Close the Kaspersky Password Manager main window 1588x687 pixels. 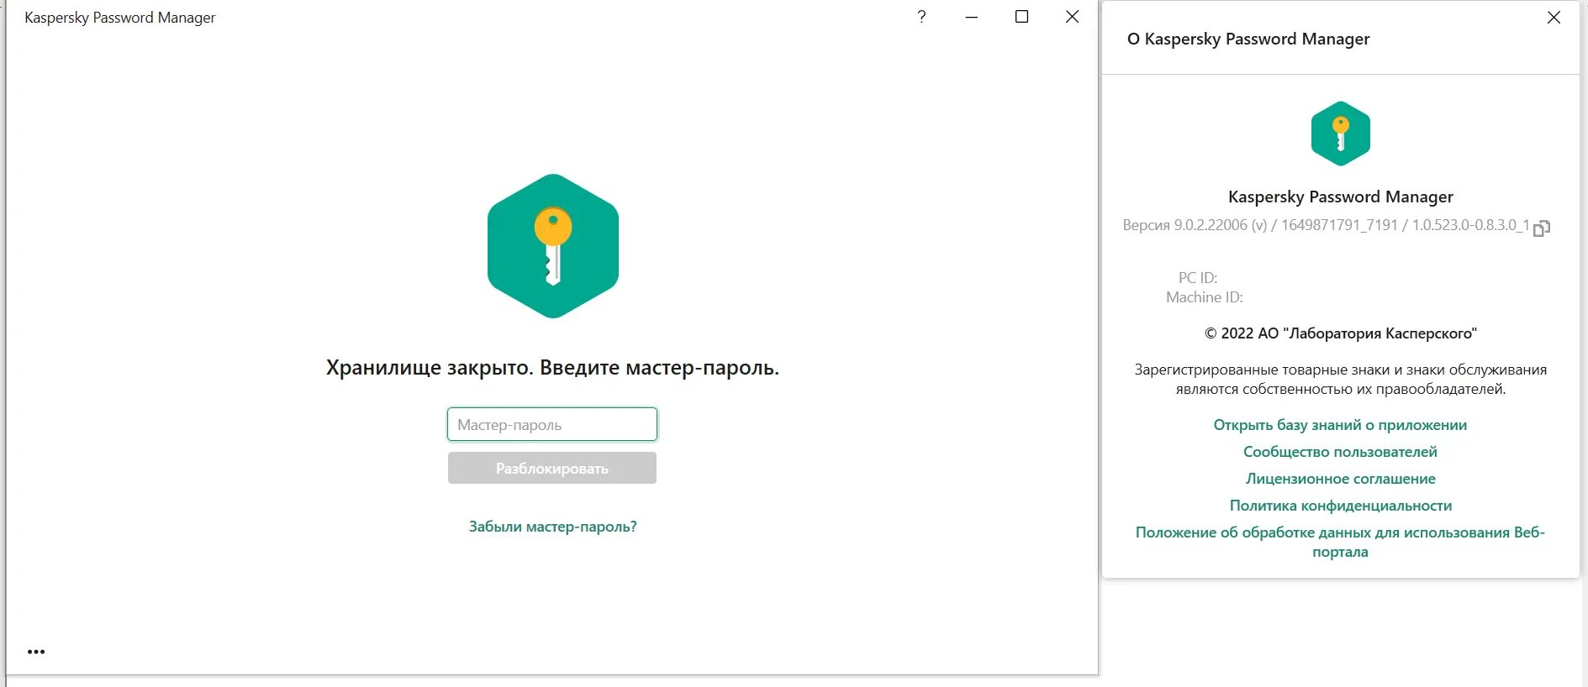[x=1072, y=17]
